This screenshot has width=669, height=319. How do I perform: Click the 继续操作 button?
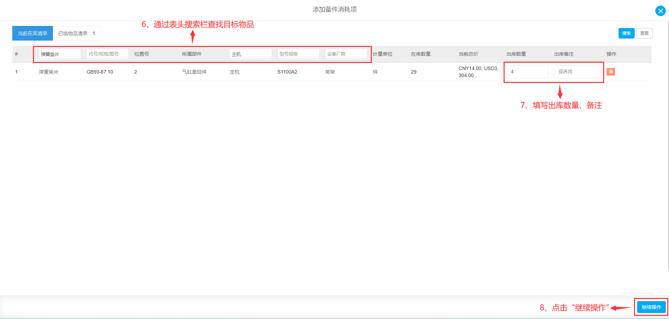point(651,307)
